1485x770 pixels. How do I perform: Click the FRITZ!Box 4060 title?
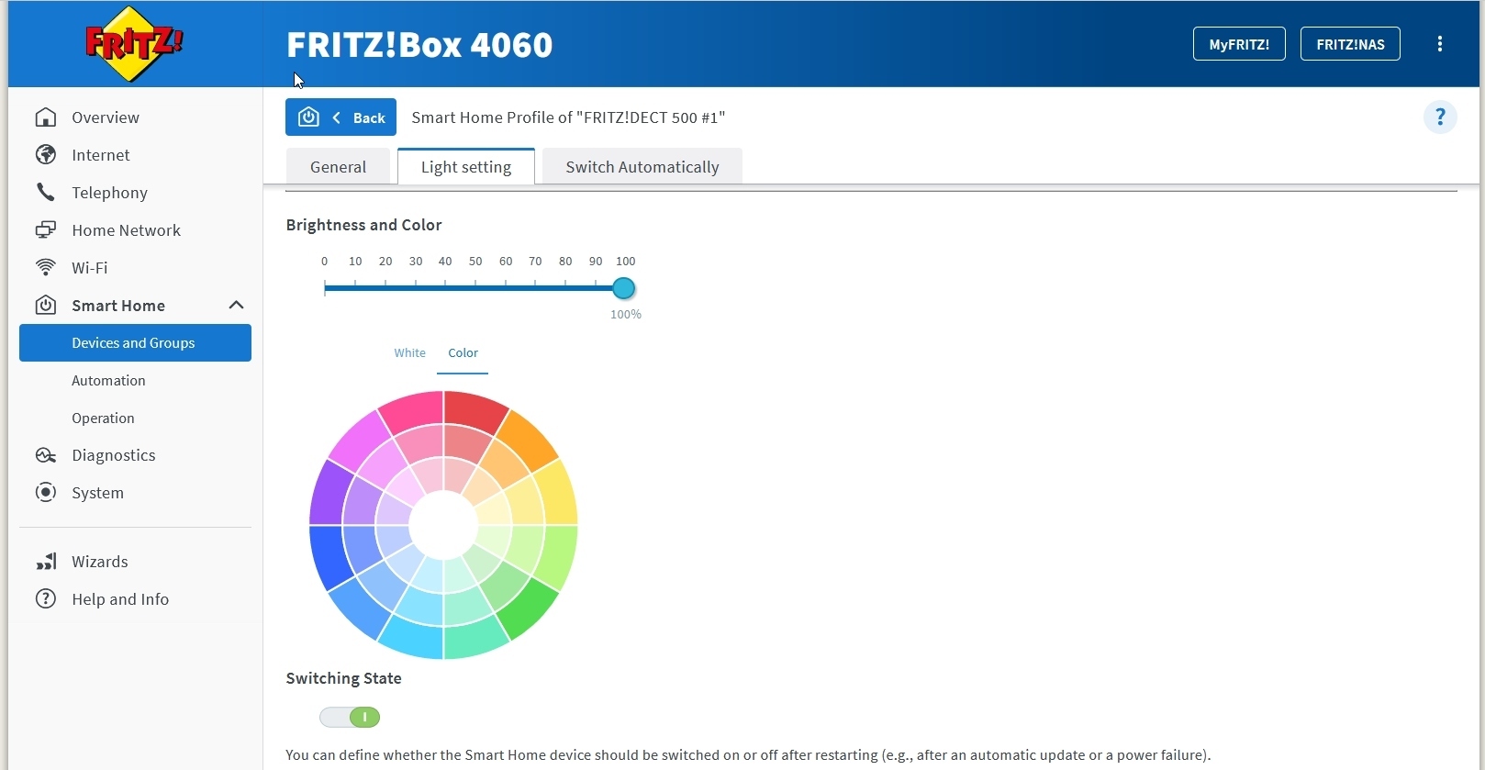click(419, 44)
